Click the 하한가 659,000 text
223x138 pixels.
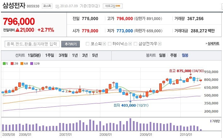148,31
